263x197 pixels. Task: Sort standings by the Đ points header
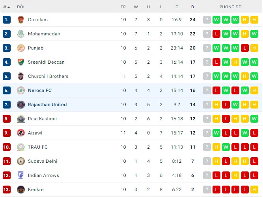tap(192, 7)
